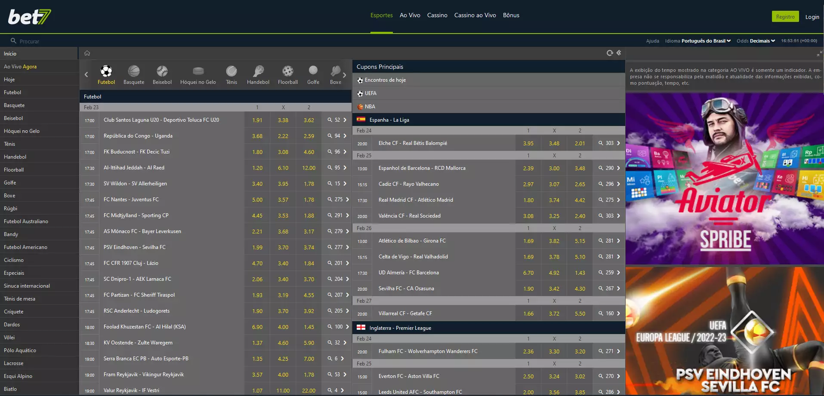This screenshot has width=824, height=396.
Task: Click the home icon in breadcrumb bar
Action: (87, 53)
